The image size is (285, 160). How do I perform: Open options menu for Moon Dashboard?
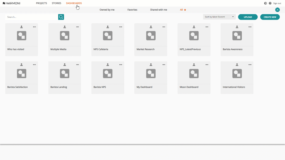(207, 64)
